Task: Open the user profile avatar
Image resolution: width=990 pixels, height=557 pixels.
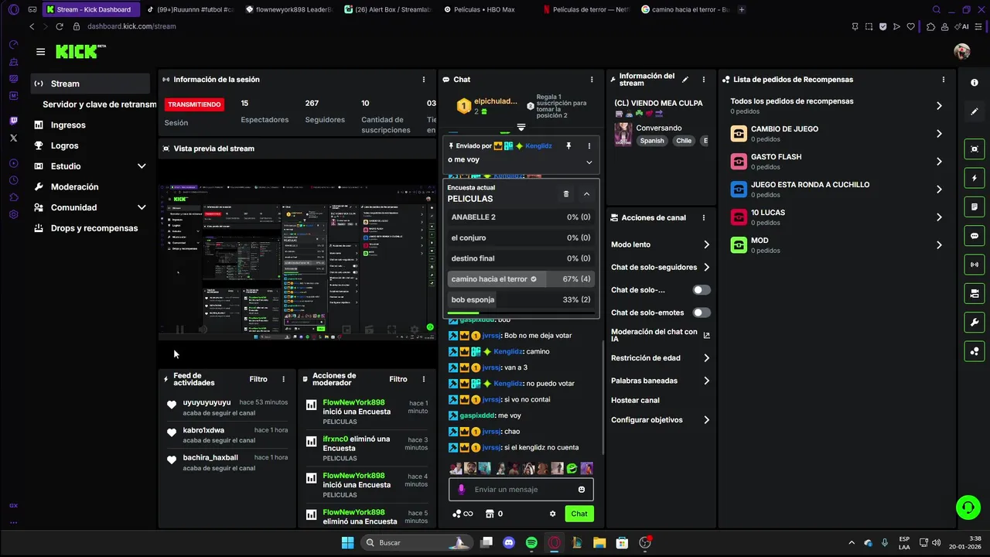Action: 962,52
